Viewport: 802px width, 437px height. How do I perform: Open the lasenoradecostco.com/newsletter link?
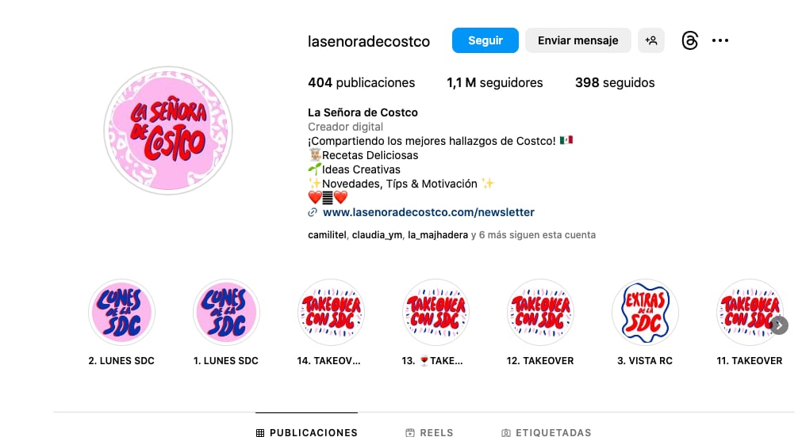[x=428, y=212]
